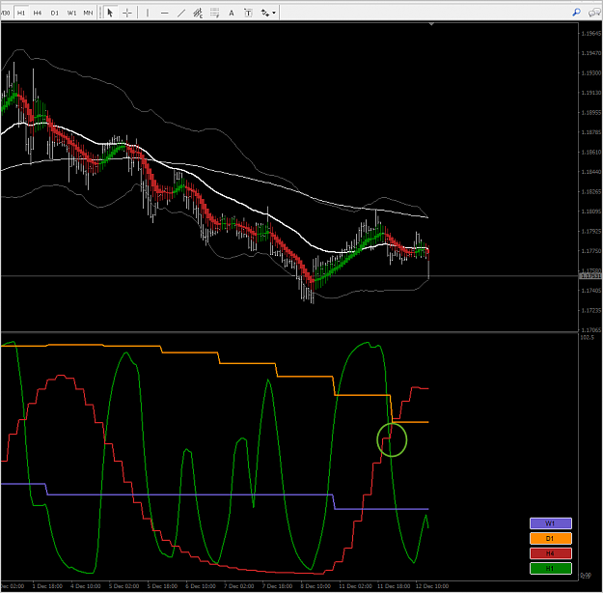Switch chart to W1 timeframe in toolbar

[x=71, y=13]
